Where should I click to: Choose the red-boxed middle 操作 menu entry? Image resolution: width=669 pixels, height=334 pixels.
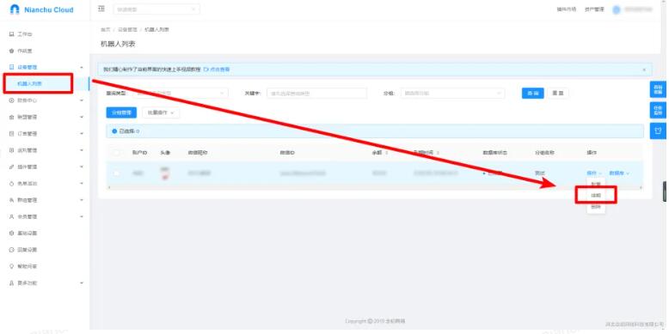click(x=596, y=195)
